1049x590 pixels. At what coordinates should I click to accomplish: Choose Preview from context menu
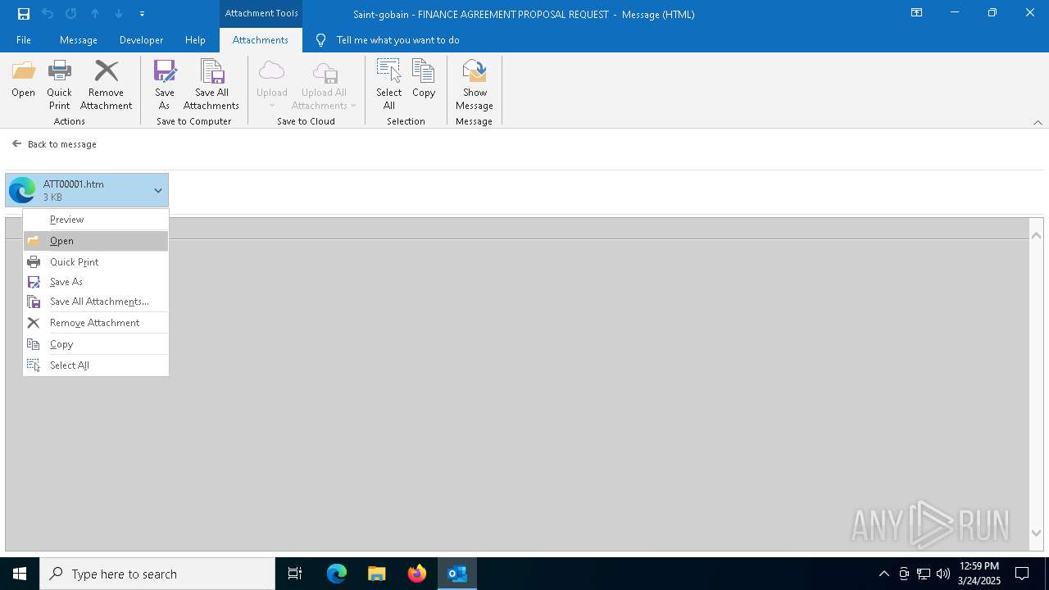point(96,220)
